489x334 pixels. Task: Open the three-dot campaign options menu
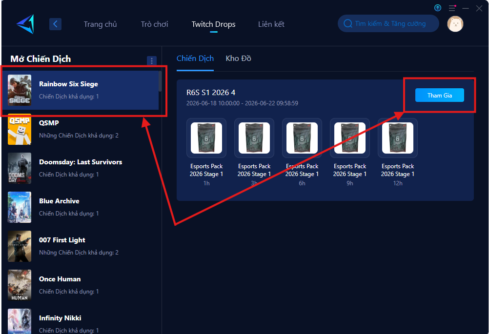pos(152,60)
